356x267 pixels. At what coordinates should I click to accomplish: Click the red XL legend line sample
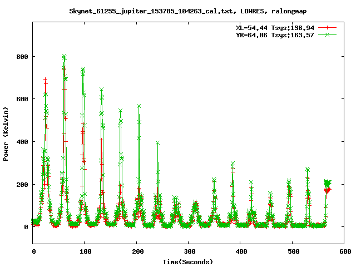coord(327,28)
